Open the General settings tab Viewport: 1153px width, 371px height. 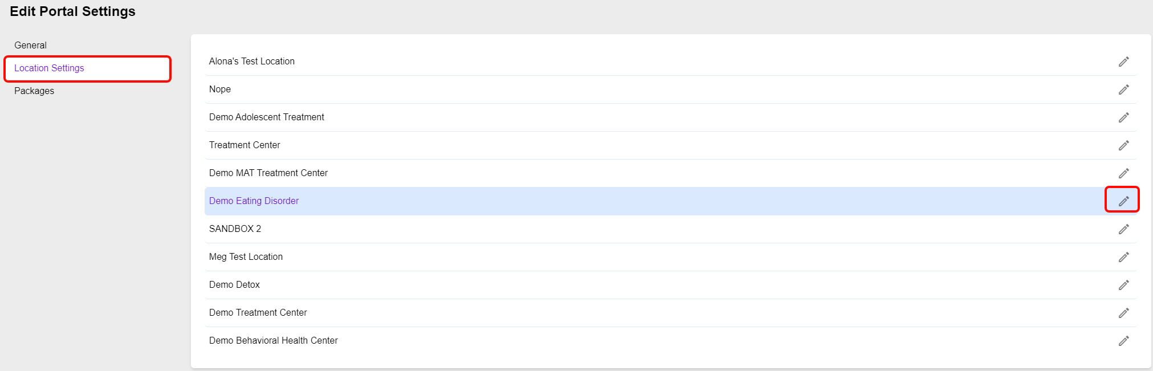click(31, 45)
